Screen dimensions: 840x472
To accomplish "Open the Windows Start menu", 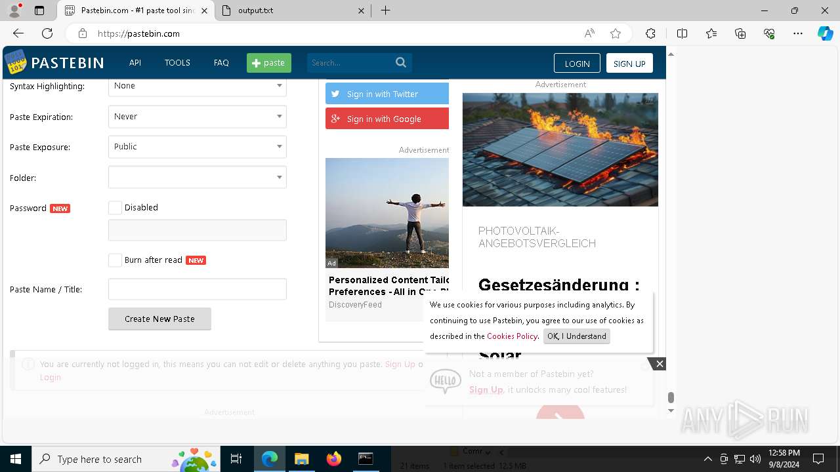I will click(16, 459).
